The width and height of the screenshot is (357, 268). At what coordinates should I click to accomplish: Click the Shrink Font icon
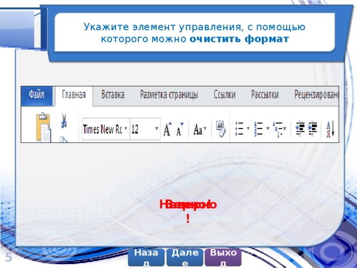pyautogui.click(x=180, y=129)
